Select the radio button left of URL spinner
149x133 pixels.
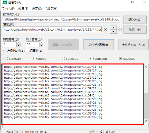[x=105, y=30]
